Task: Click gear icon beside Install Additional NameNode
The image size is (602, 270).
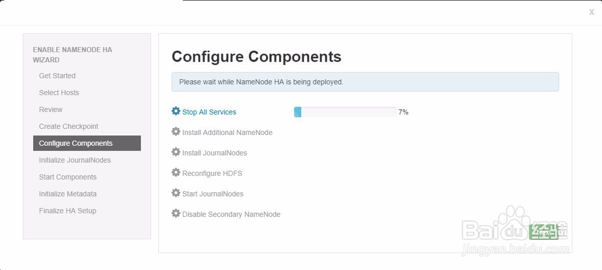Action: (176, 131)
